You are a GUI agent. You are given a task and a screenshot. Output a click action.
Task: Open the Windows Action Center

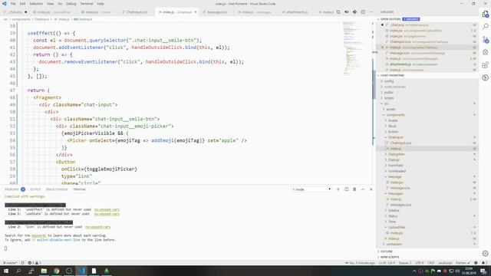tap(483, 271)
